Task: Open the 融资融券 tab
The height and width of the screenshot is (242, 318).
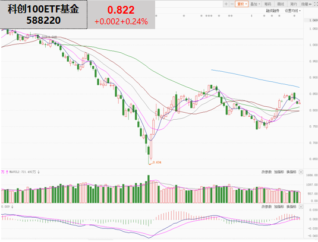Action: [x=273, y=11]
